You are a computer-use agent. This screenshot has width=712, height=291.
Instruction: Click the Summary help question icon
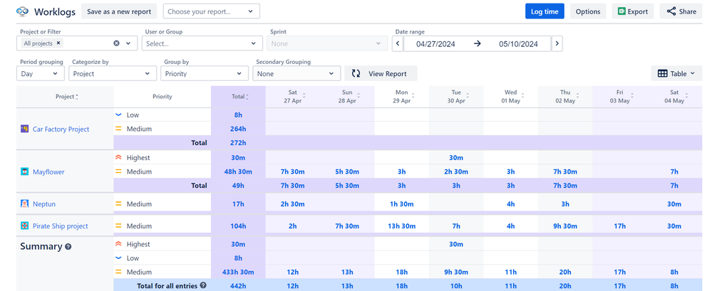point(68,247)
